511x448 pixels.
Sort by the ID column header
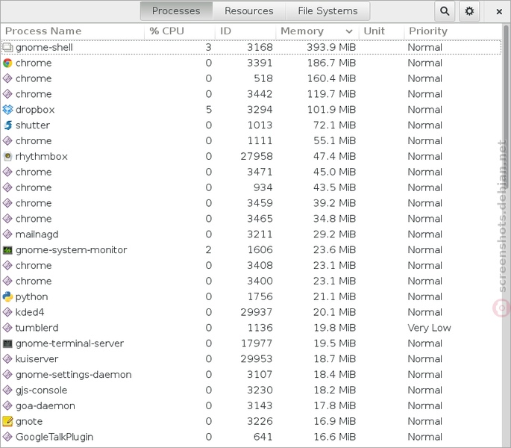pos(245,31)
